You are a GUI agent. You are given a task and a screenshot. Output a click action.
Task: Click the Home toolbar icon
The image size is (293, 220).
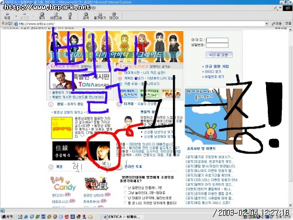(x=70, y=16)
